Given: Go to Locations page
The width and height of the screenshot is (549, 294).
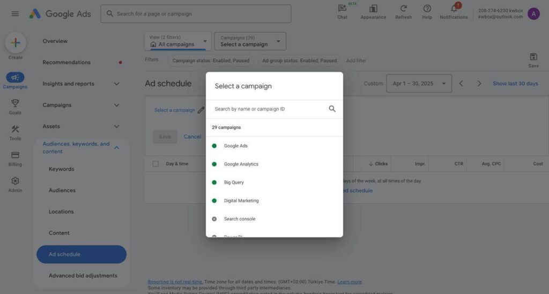Looking at the screenshot, I should [61, 212].
